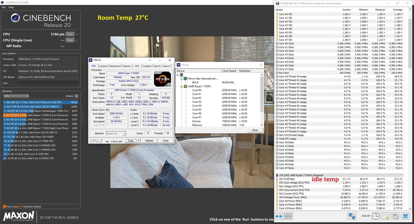Screen dimensions: 414x224
Task: Click the Clocks window title icon
Action: (179, 65)
